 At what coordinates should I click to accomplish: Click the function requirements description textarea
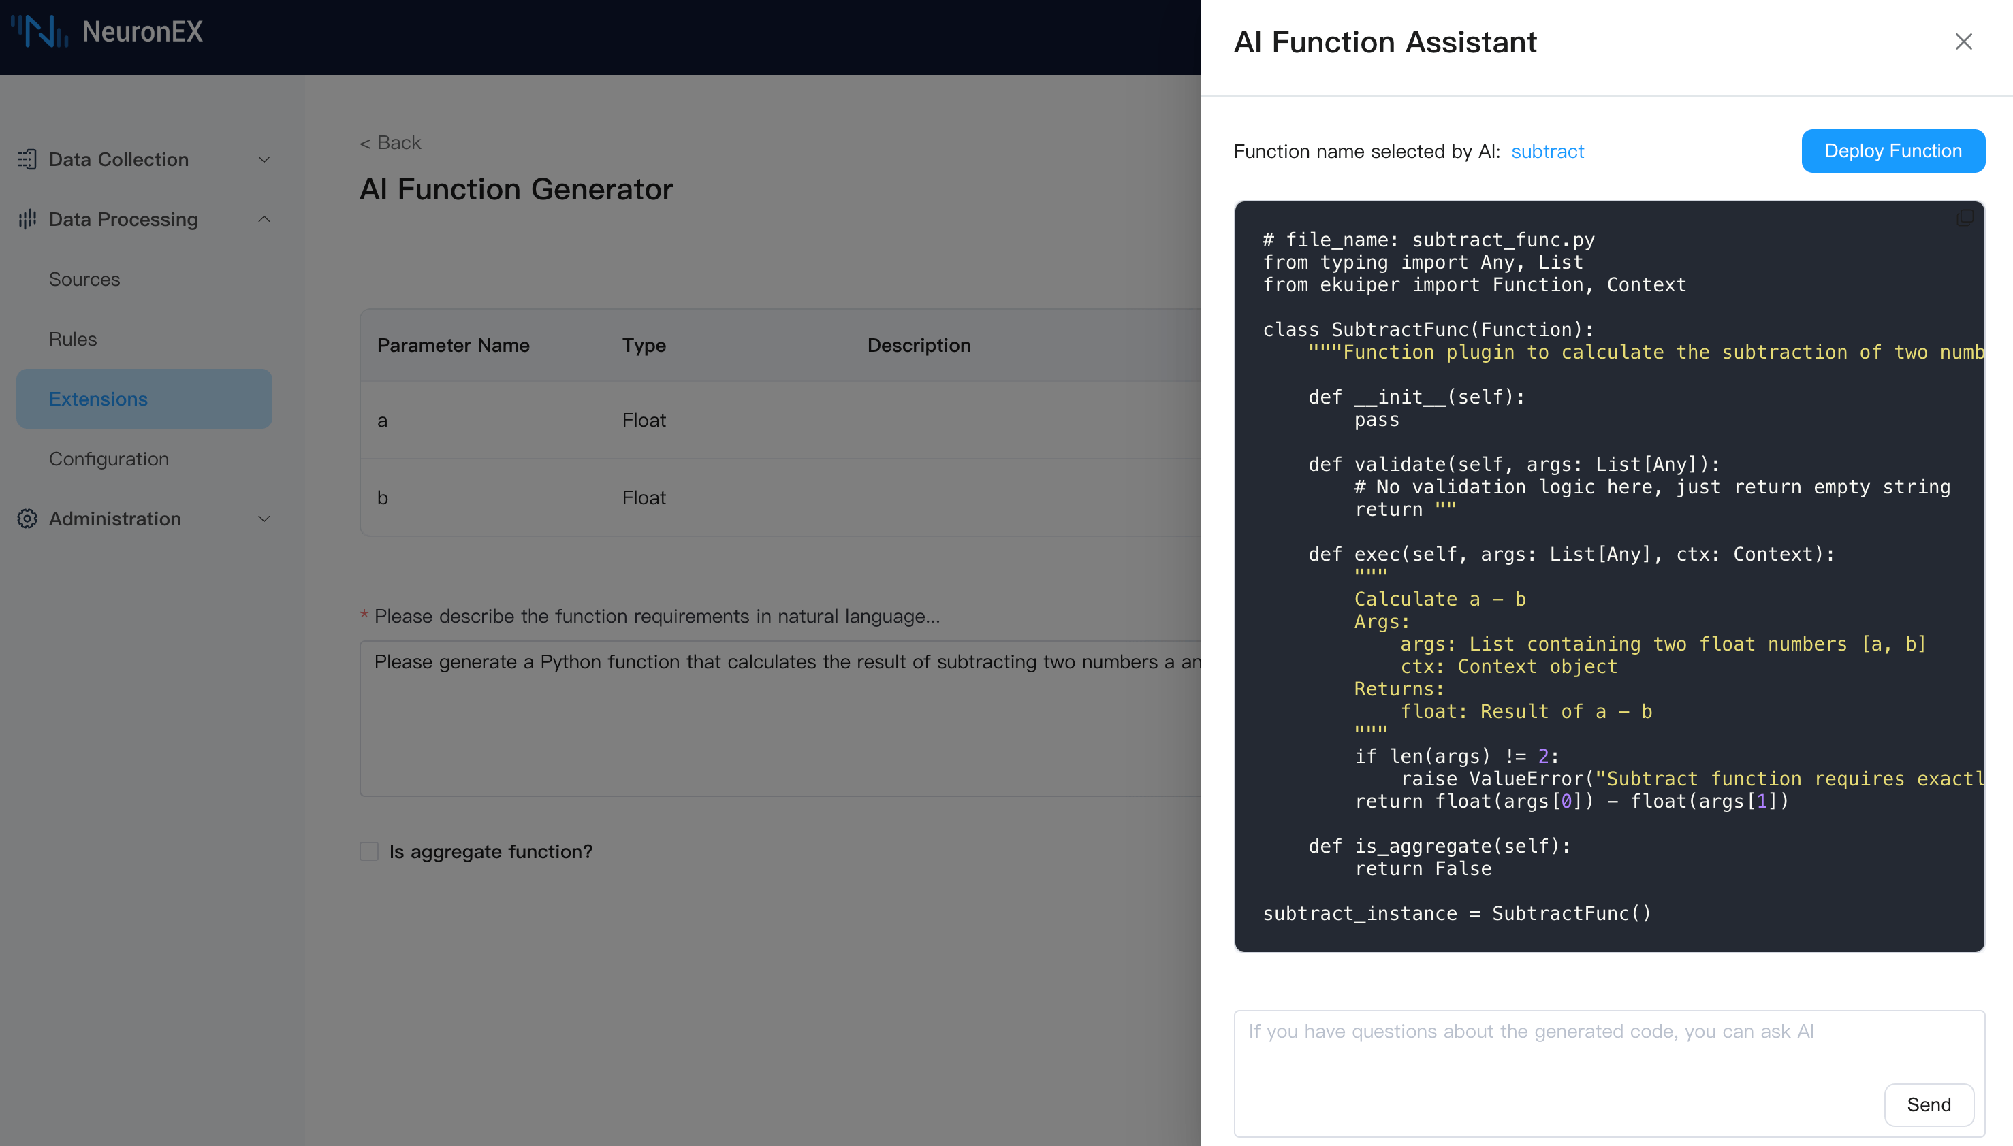780,718
